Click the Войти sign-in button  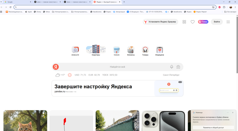217,22
